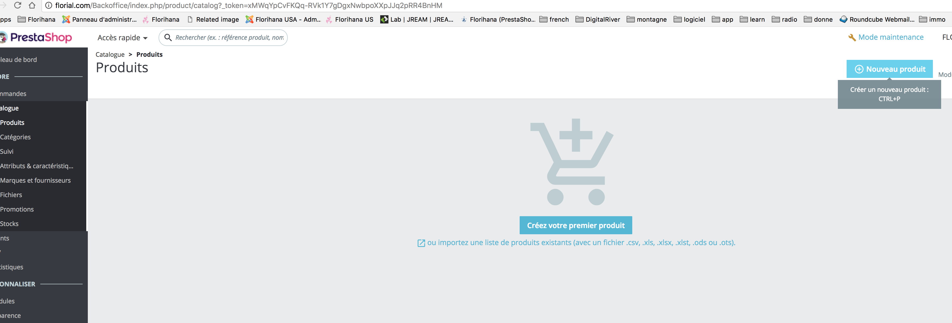Image resolution: width=952 pixels, height=323 pixels.
Task: Click the Mode maintenance wrench icon
Action: click(x=852, y=37)
